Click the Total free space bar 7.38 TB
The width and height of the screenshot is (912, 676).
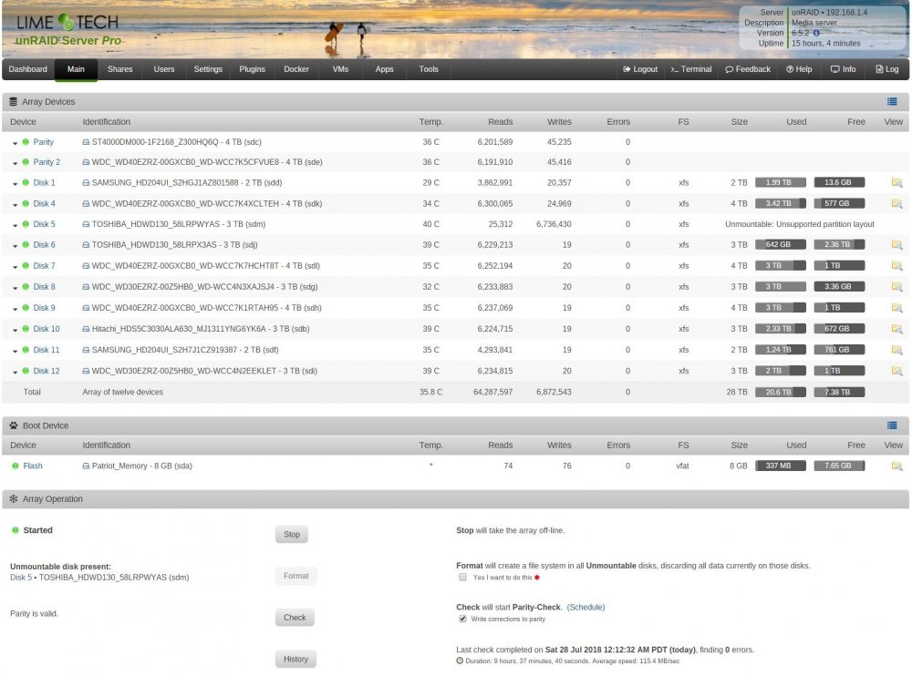pos(839,392)
